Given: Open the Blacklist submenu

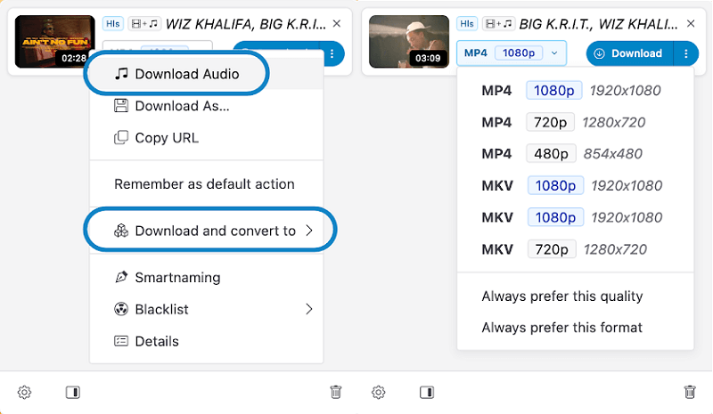Looking at the screenshot, I should click(207, 310).
